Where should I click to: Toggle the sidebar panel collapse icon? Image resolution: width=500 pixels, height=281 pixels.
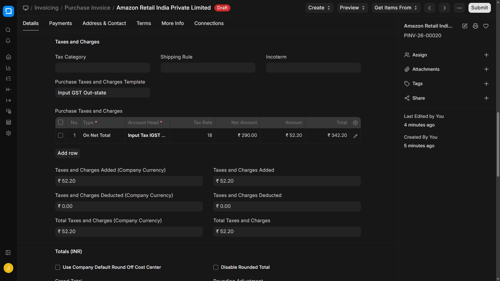(8, 253)
